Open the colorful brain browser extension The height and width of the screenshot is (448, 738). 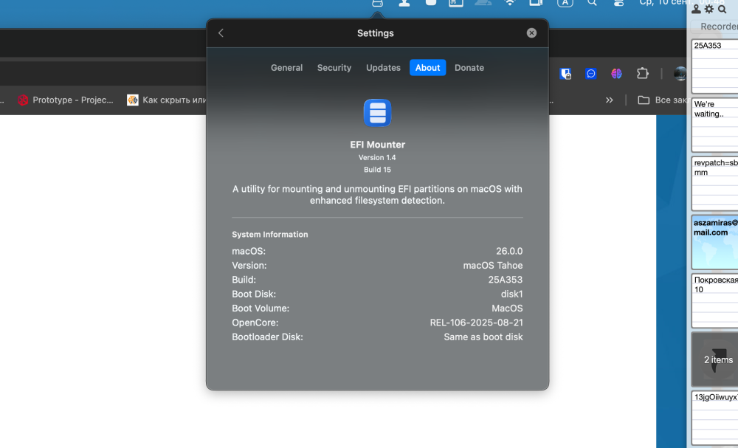tap(616, 73)
